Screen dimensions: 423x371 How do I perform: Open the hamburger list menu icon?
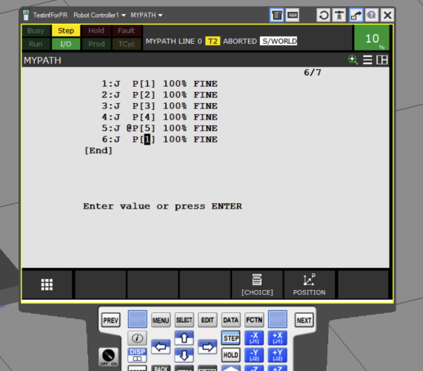click(367, 59)
